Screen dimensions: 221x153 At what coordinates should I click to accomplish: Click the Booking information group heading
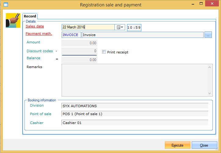pos(42,100)
